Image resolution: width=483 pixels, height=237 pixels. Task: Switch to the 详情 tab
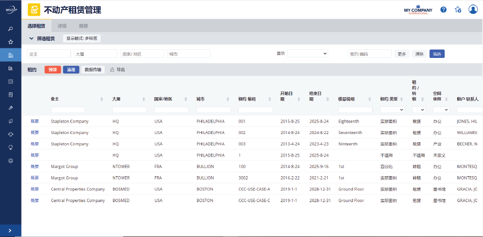point(62,26)
